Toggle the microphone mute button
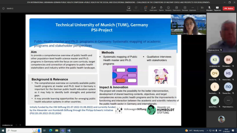The height and width of the screenshot is (133, 237). click(x=209, y=8)
